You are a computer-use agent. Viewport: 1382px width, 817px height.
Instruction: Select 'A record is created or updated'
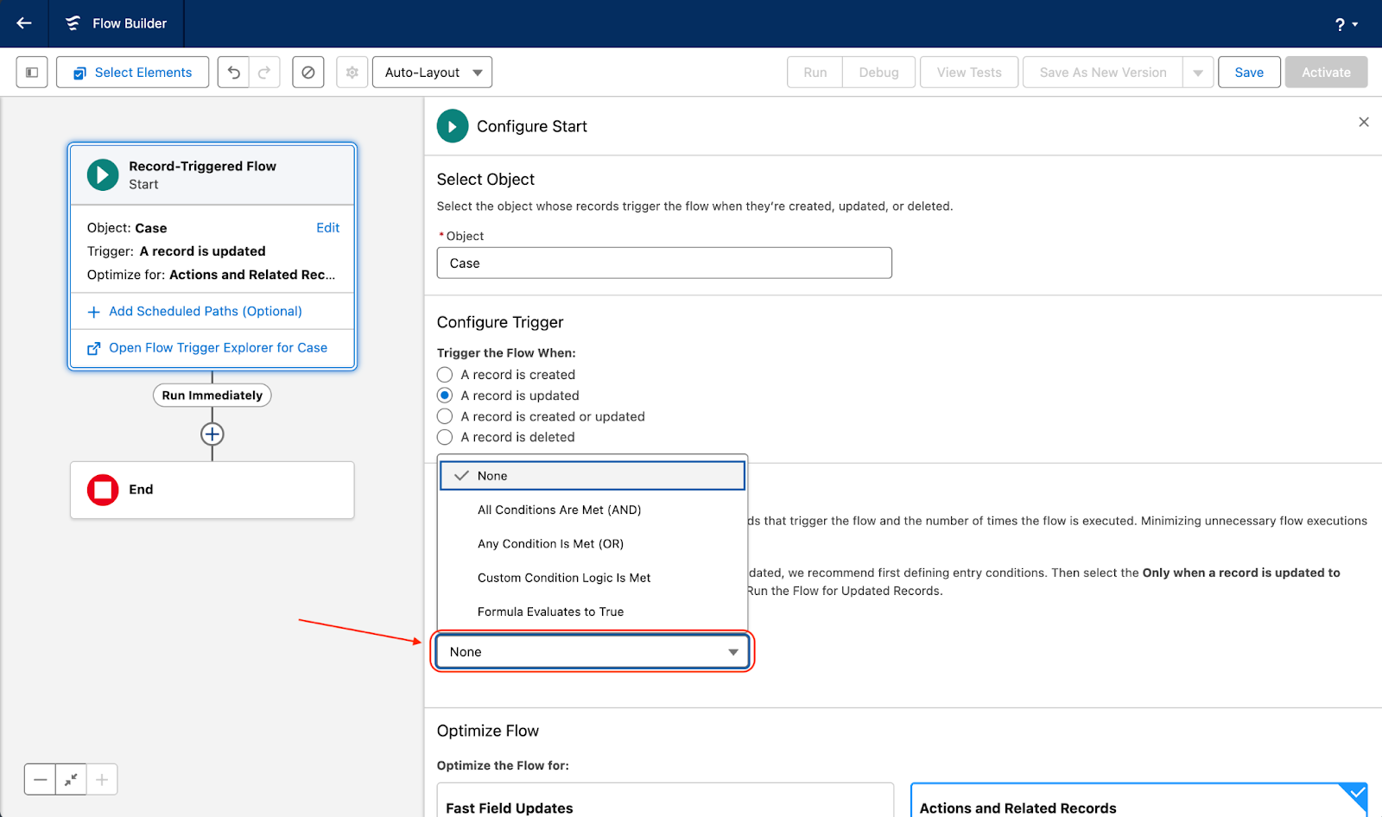[445, 416]
